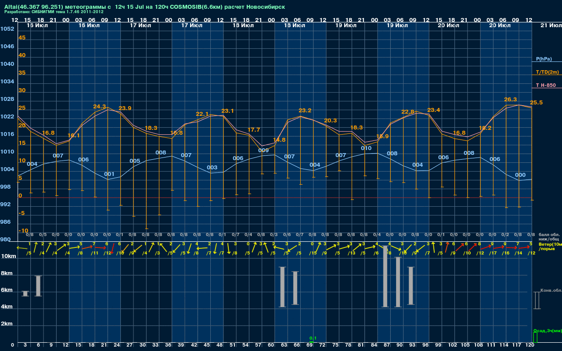Click the 'Конв.обл.' legend label

tap(551, 290)
